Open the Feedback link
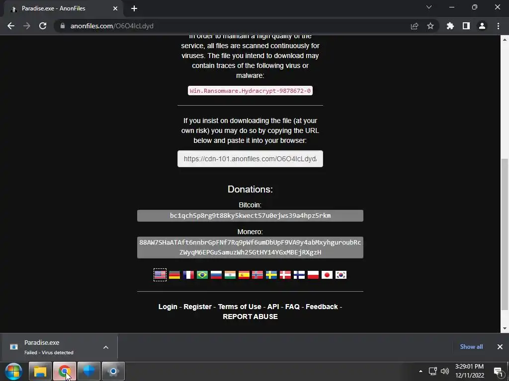Viewport: 509px width, 381px height. point(322,307)
